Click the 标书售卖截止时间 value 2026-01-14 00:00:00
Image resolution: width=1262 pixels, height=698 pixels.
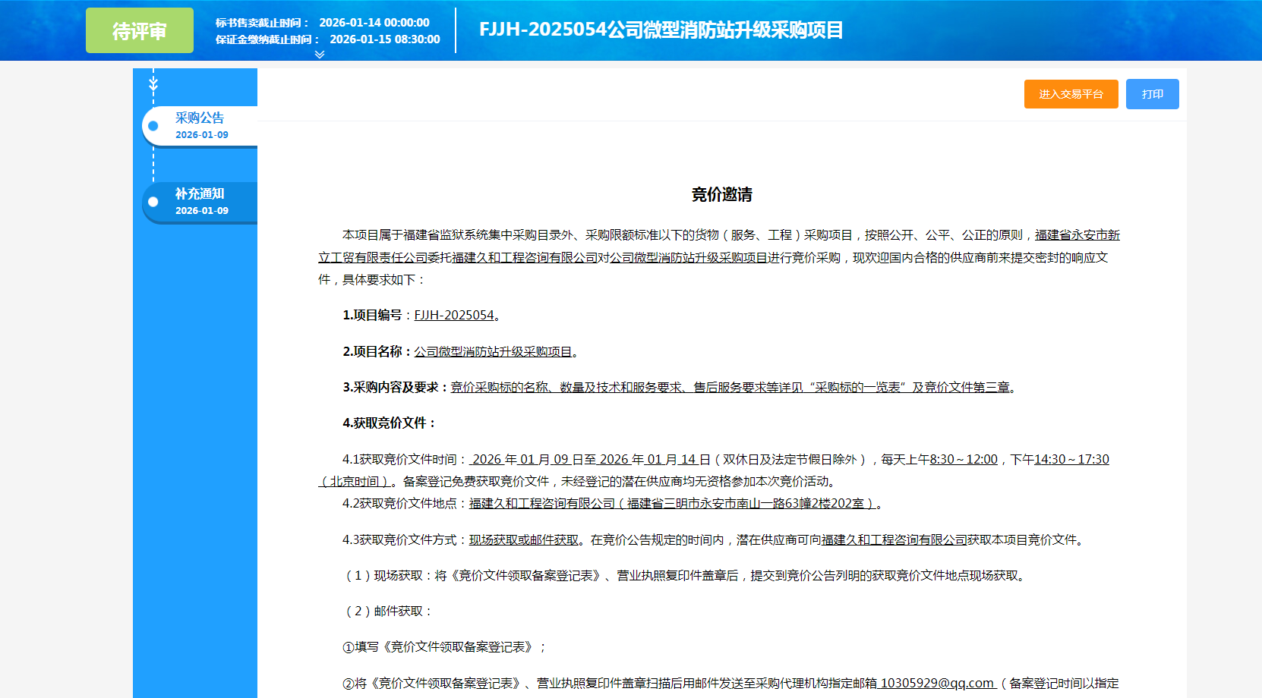point(374,23)
